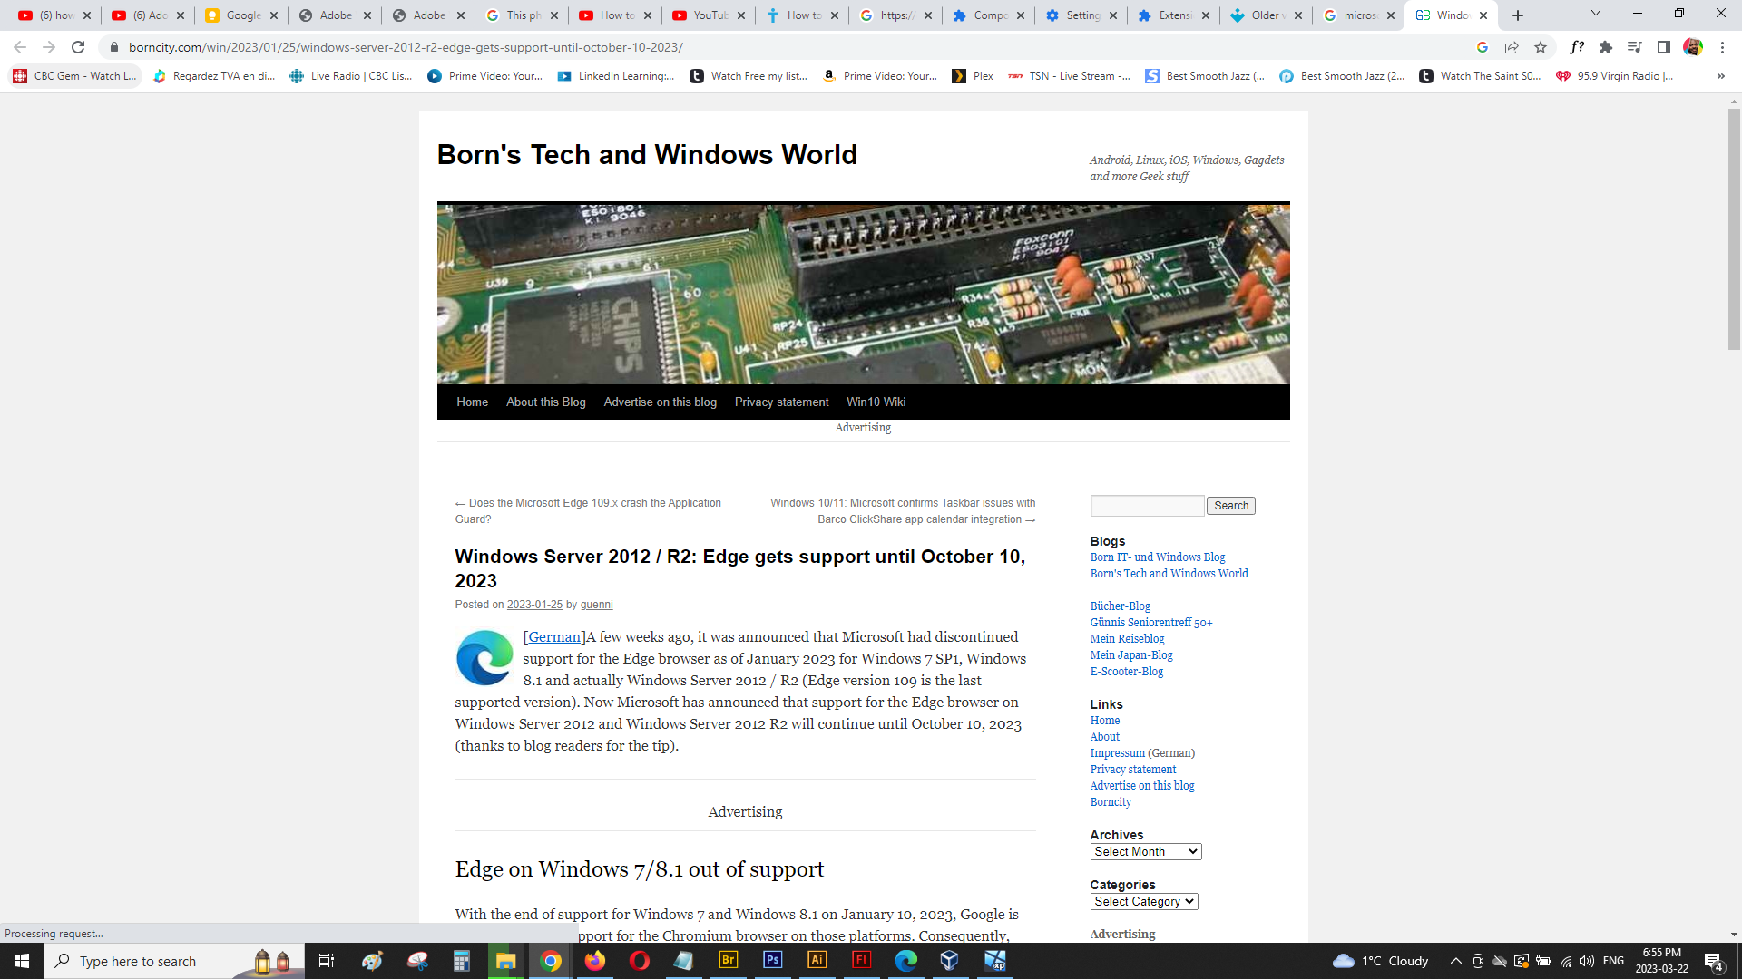Bookmark this page with star icon
The width and height of the screenshot is (1742, 979).
[1541, 47]
